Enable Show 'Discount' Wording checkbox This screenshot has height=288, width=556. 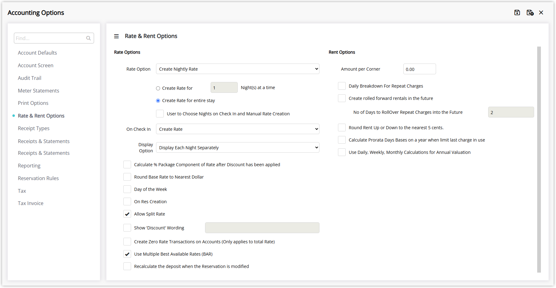tap(127, 228)
